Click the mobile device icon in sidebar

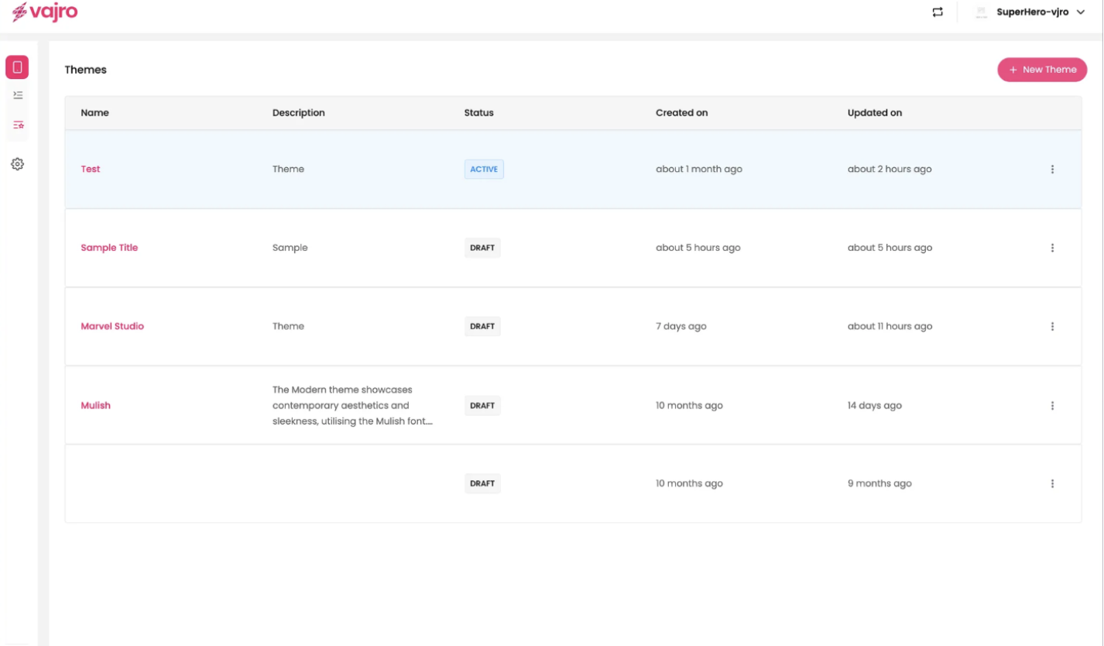point(17,67)
